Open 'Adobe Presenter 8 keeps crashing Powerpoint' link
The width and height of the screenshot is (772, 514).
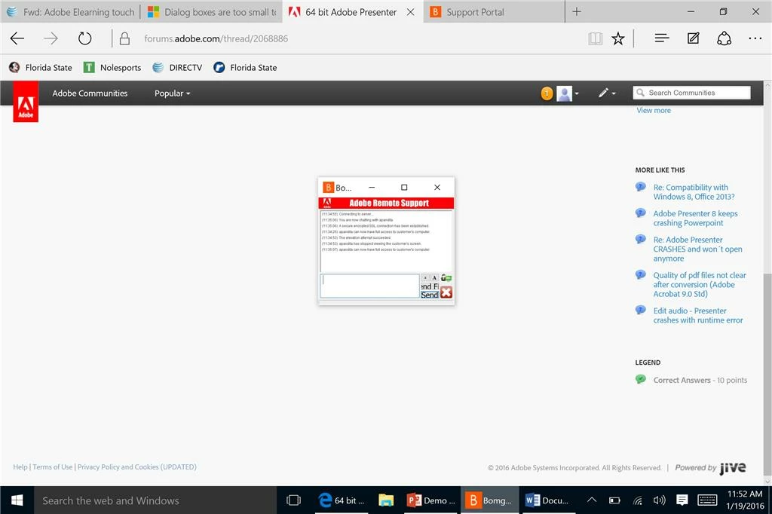click(695, 218)
